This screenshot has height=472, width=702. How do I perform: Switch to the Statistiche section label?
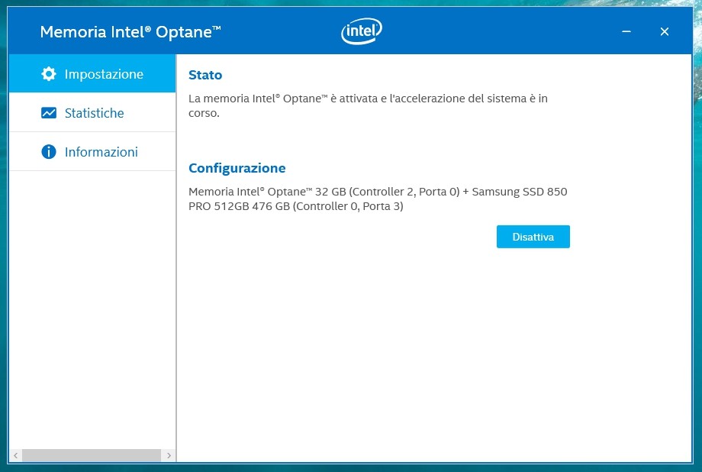[x=94, y=113]
